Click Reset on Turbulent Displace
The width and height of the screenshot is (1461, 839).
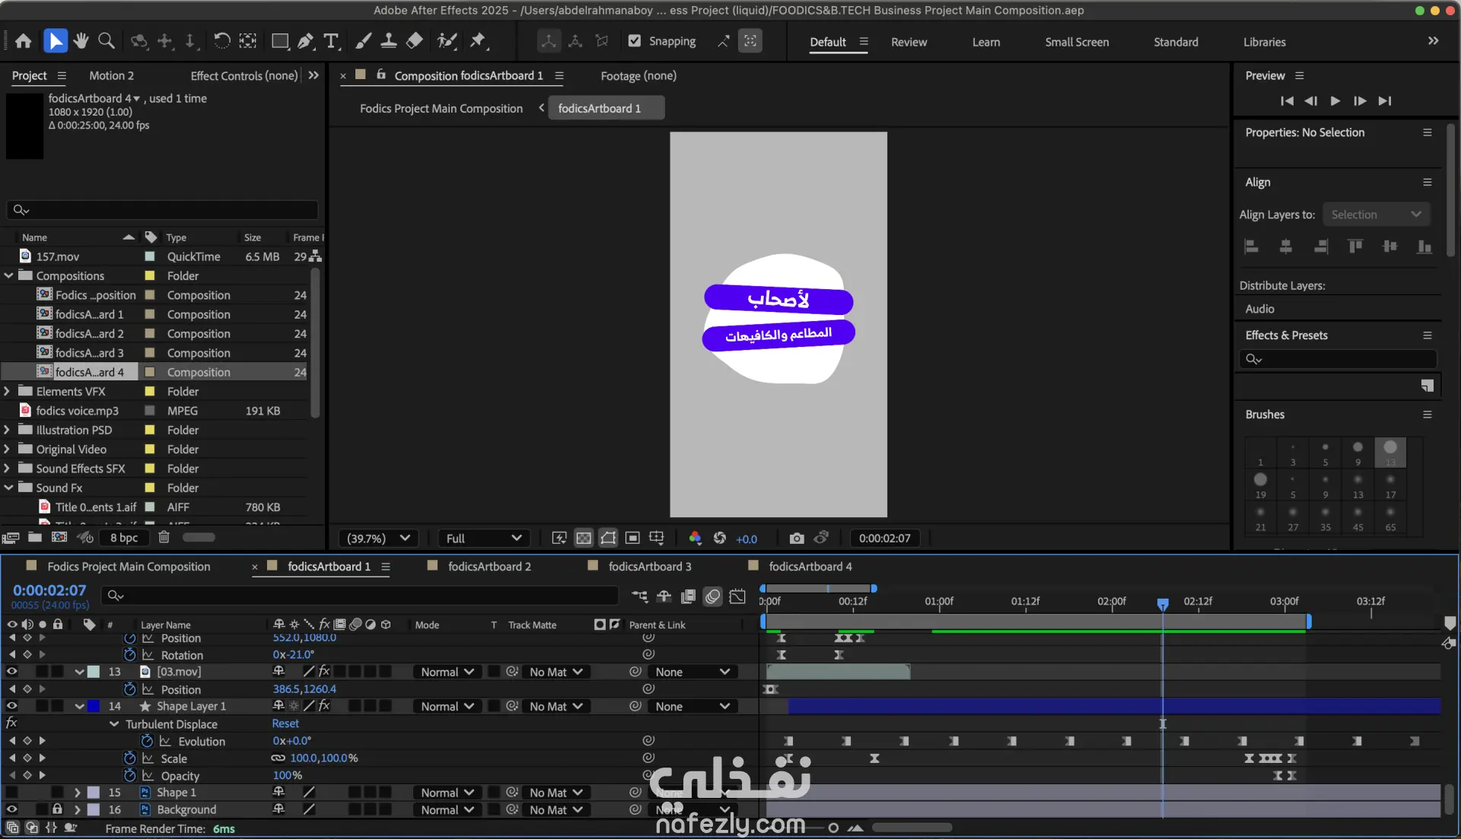point(285,723)
